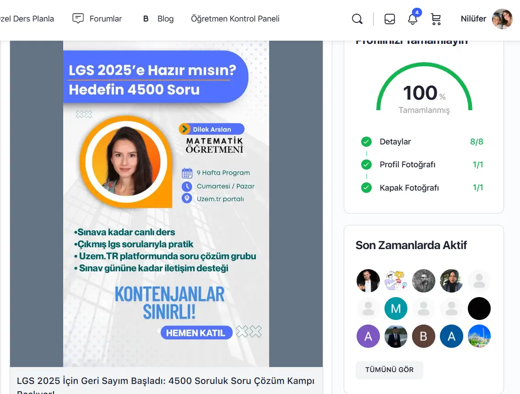
Task: Go to Forumlar in the top navigation
Action: click(x=105, y=19)
